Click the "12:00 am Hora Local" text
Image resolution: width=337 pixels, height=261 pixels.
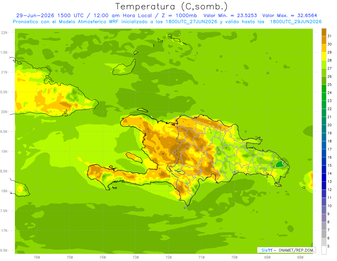(x=124, y=15)
